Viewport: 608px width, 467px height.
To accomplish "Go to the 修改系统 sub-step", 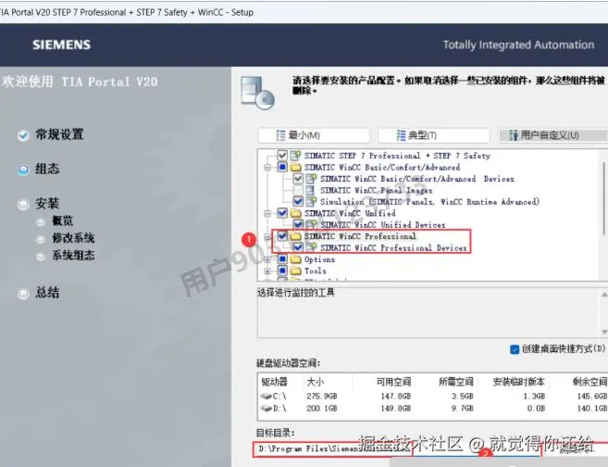I will (66, 238).
